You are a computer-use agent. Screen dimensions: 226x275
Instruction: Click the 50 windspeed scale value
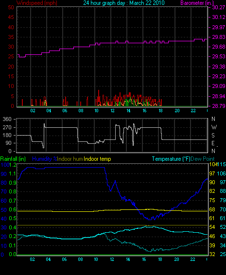click(11, 7)
